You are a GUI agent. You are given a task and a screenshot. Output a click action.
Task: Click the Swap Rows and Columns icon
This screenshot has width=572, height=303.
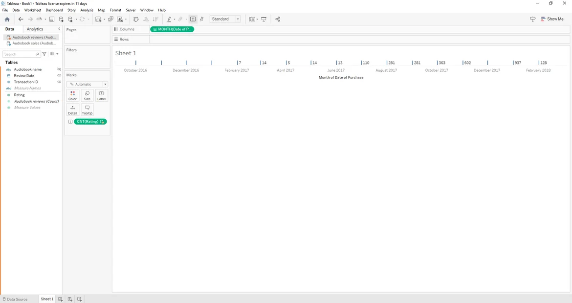point(136,20)
